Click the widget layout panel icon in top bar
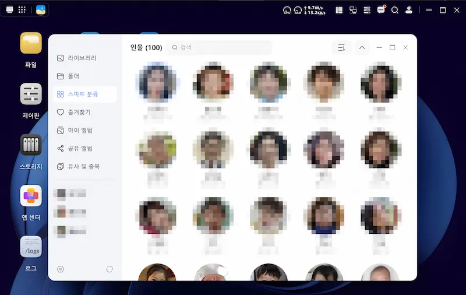466x295 pixels. tap(339, 10)
